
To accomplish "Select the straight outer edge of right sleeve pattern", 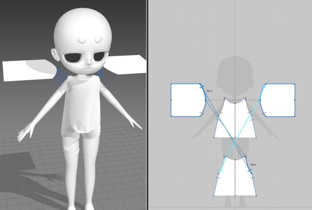I will click(295, 100).
